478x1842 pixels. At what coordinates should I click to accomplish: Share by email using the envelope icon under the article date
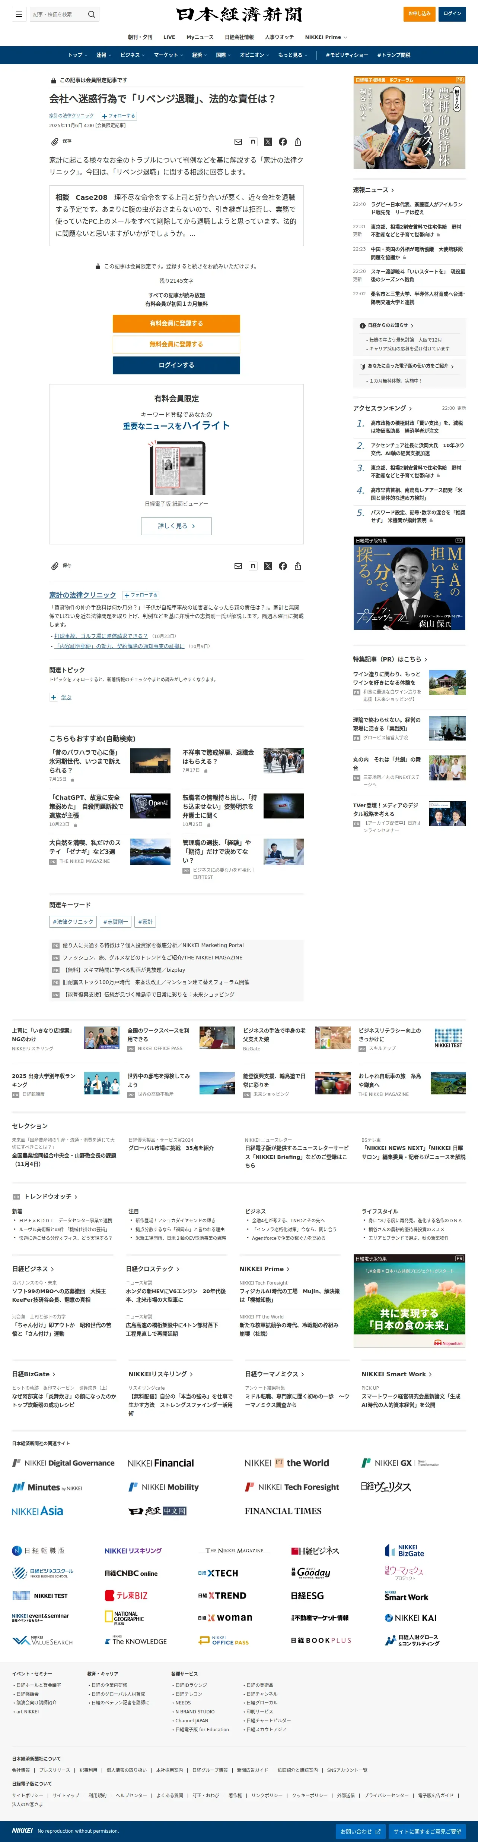(238, 142)
